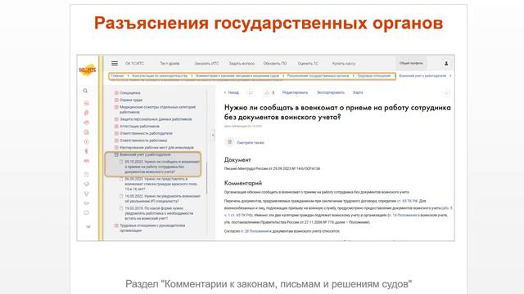Image resolution: width=524 pixels, height=294 pixels.
Task: Click the section sign (§) sidebar icon
Action: pos(86,151)
